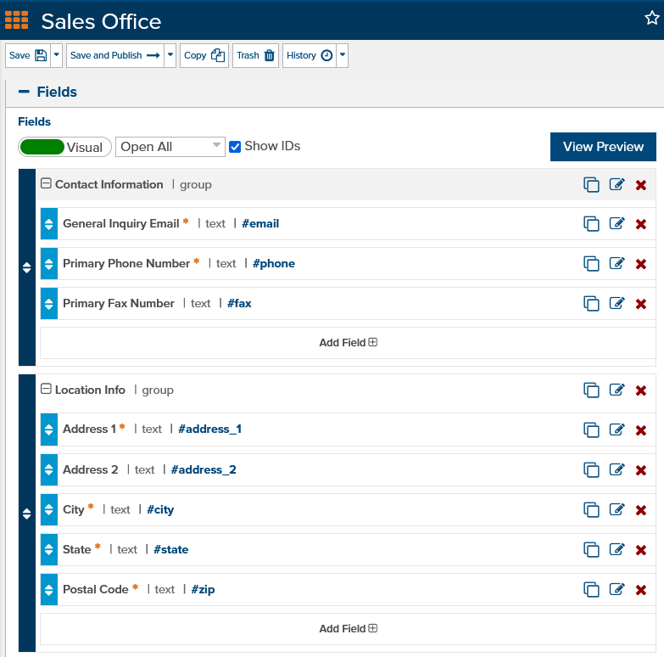Duplicate the Location Info group
Viewport: 664px width, 657px height.
point(591,390)
